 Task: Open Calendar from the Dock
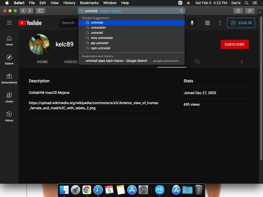109,190
